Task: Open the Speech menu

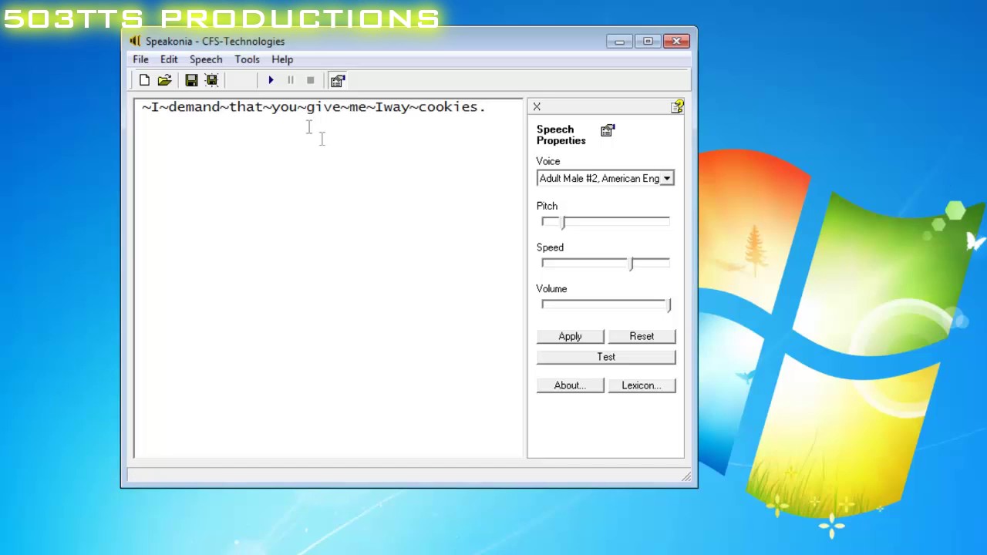Action: coord(206,59)
